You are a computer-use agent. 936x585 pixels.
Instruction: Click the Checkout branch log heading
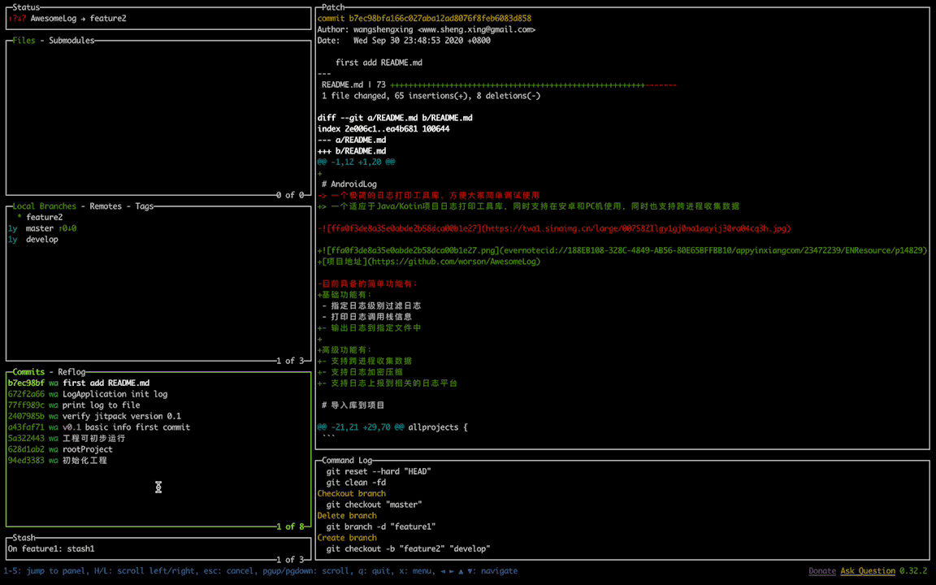point(352,494)
